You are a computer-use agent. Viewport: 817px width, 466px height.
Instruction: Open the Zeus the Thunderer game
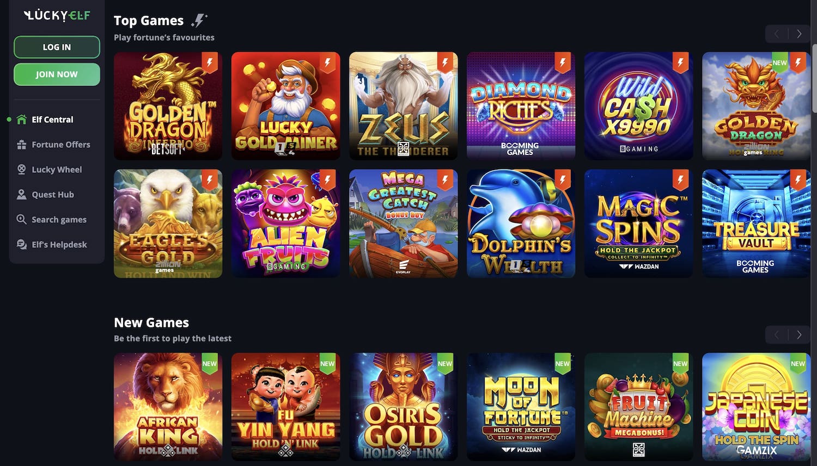403,106
